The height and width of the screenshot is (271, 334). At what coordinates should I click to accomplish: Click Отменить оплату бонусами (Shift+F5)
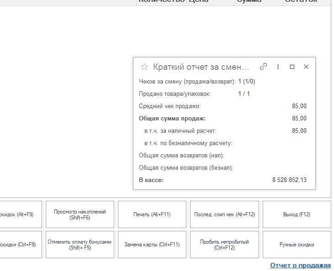(x=80, y=245)
